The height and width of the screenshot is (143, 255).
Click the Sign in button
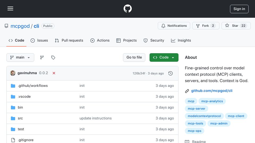tap(239, 9)
